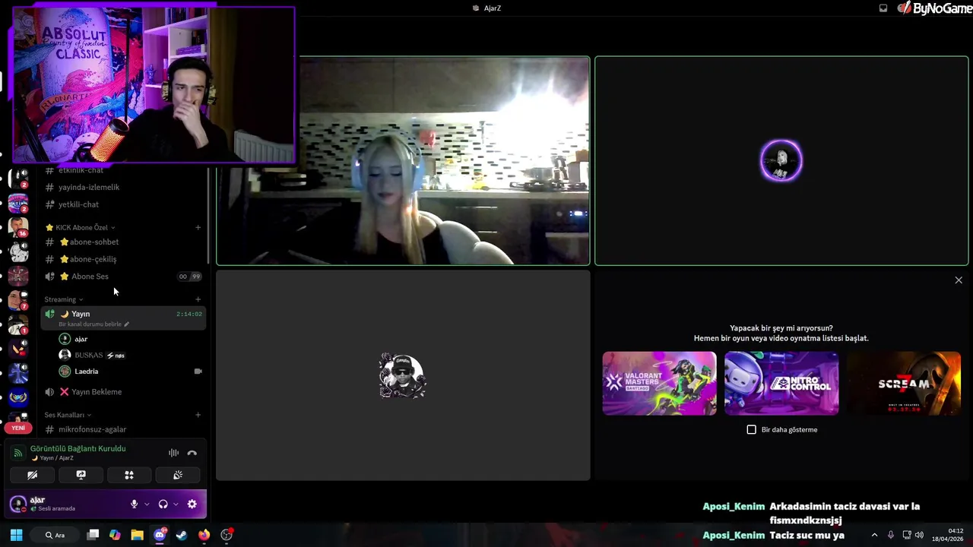973x547 pixels.
Task: Collapse KICK Abone Özel category
Action: click(81, 227)
